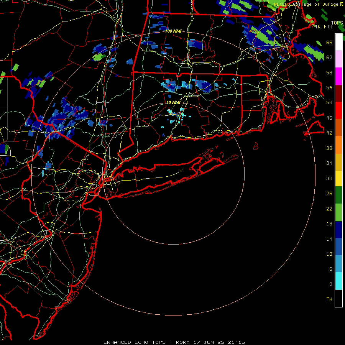
Task: Click the 'TOPS' legend title
Action: tap(337, 23)
